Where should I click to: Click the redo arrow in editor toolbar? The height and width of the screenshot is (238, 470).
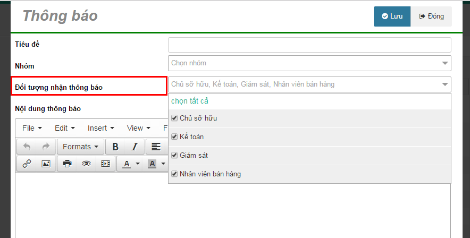pos(46,147)
